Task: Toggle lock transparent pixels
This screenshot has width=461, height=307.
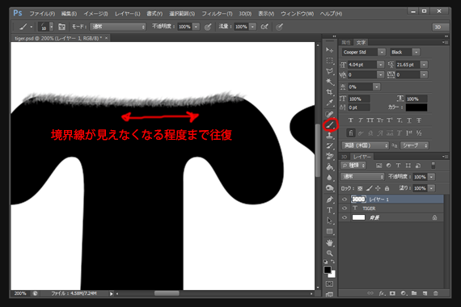Action: [x=360, y=188]
